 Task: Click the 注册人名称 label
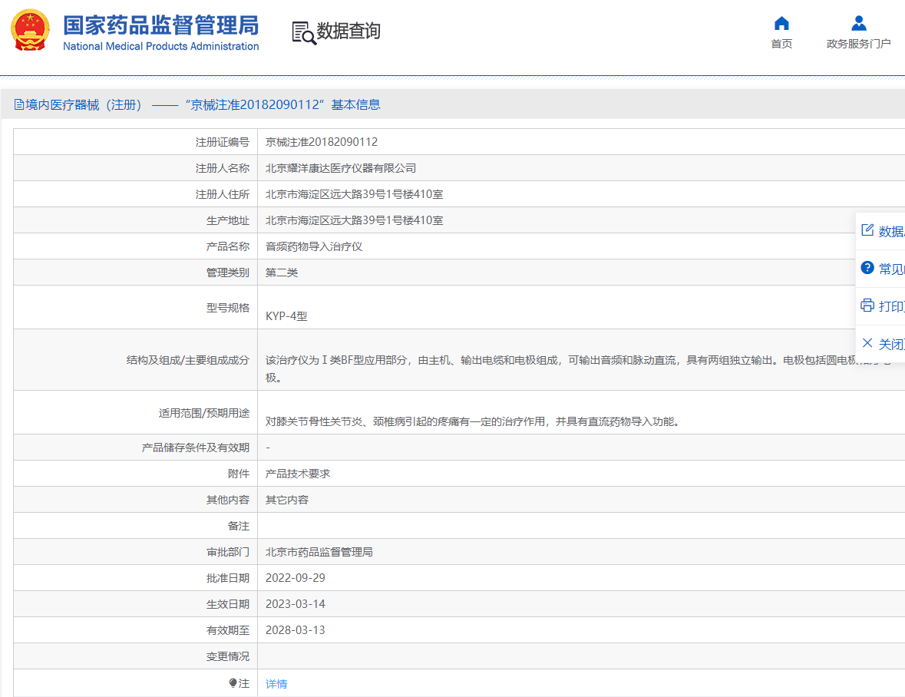[x=222, y=168]
